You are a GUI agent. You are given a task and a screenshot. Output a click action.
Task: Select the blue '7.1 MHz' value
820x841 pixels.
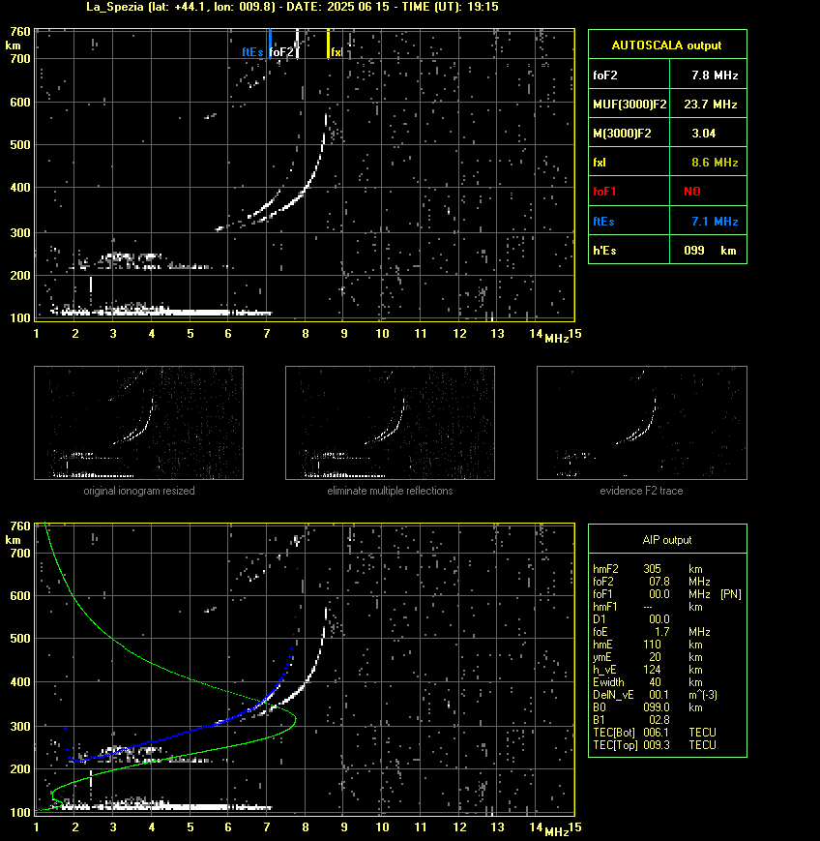point(715,221)
